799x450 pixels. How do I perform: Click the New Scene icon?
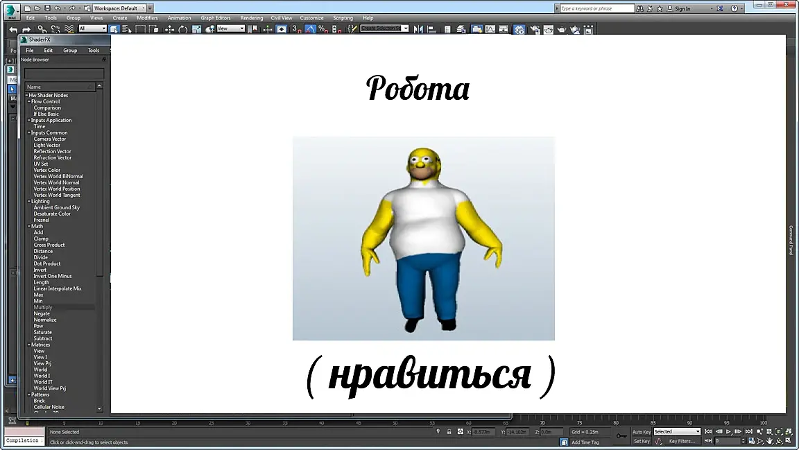[27, 8]
